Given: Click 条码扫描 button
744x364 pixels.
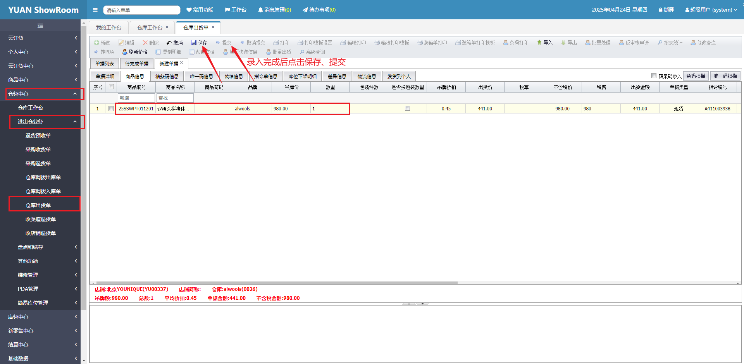Looking at the screenshot, I should coord(696,76).
